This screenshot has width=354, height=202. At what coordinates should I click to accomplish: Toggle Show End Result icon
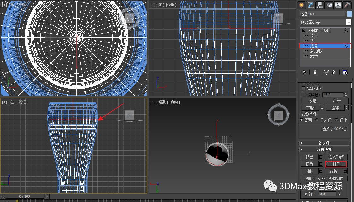[315, 72]
